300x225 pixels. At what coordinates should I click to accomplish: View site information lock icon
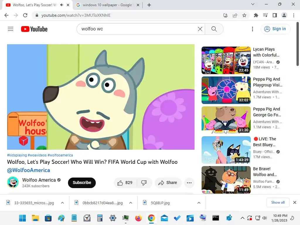[37, 15]
